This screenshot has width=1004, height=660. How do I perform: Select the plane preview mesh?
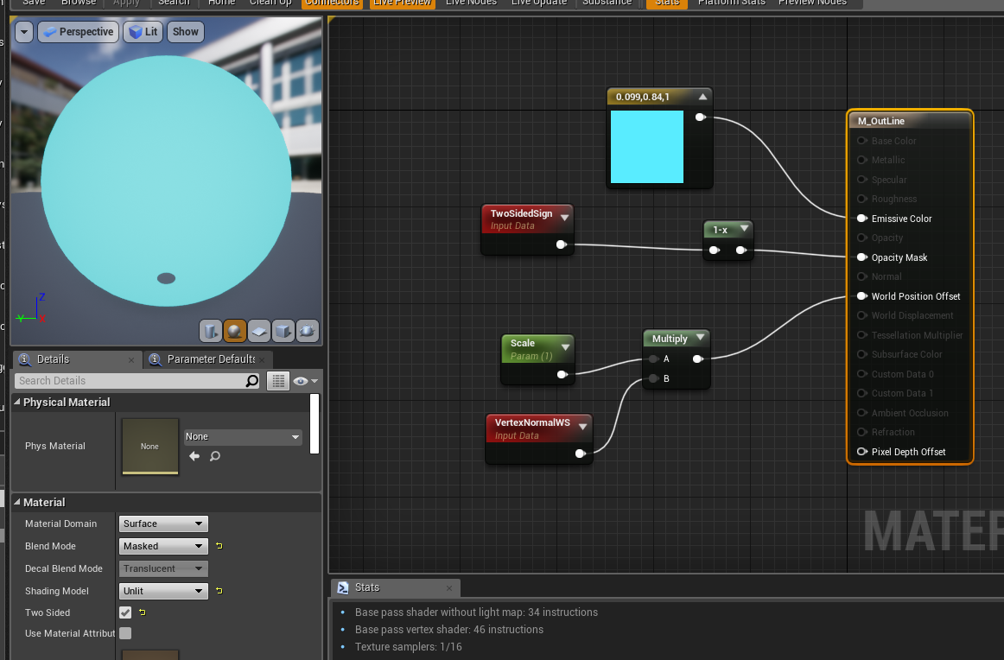click(259, 331)
